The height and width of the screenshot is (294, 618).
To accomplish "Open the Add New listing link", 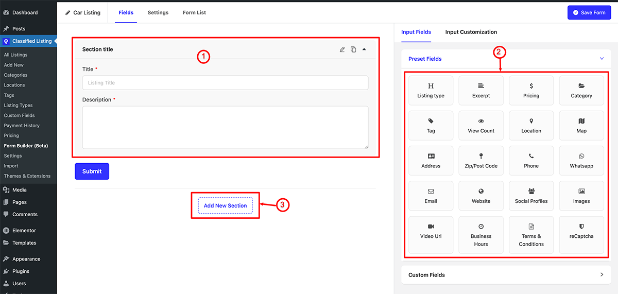I will (x=14, y=65).
